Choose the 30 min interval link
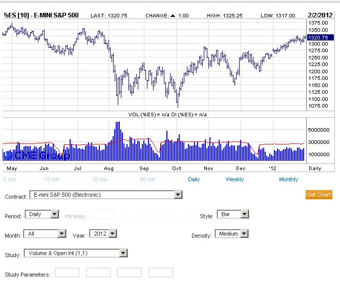Screen dimensions: 340x292 (x=99, y=179)
